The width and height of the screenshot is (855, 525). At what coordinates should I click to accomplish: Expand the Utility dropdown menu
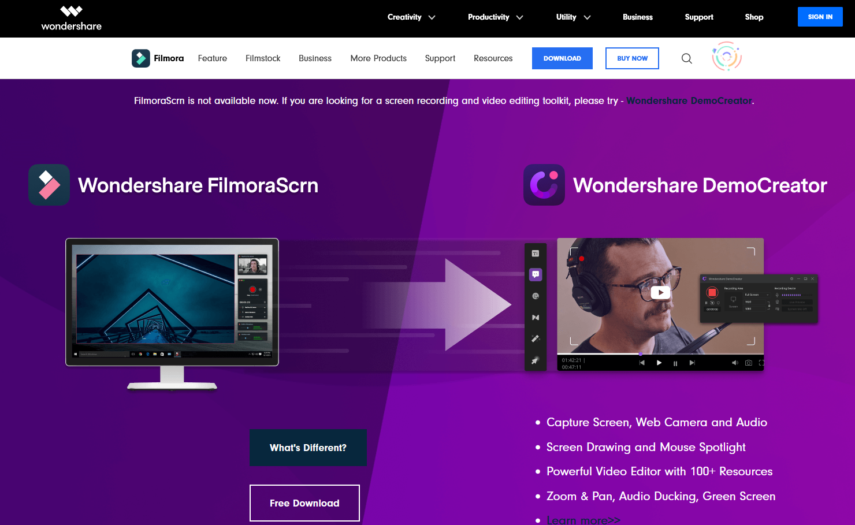pos(573,17)
